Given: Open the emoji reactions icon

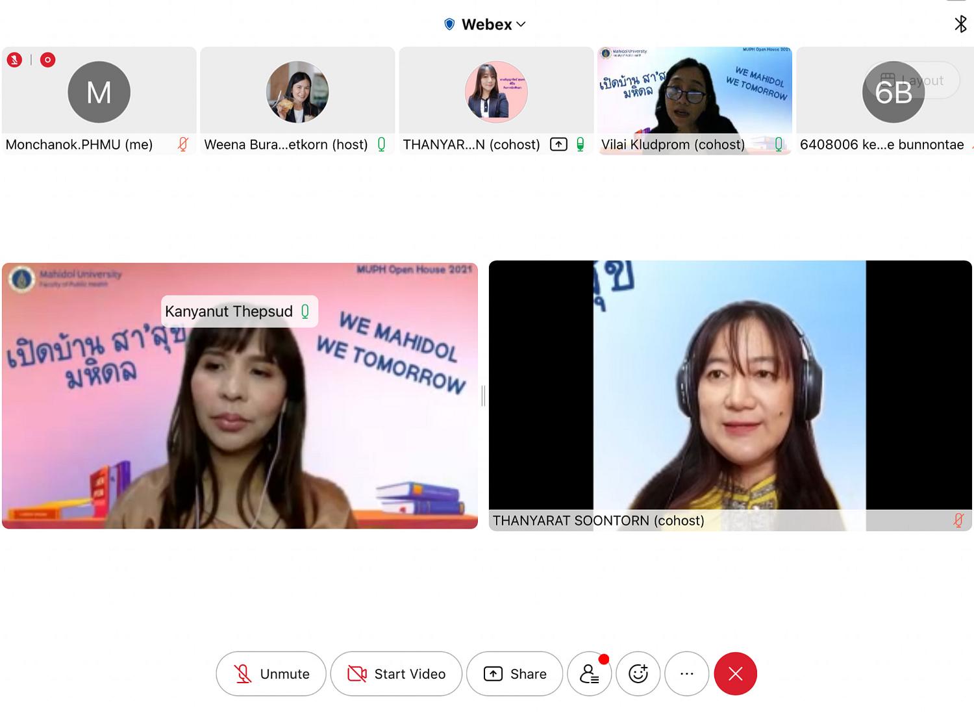Looking at the screenshot, I should (x=638, y=674).
